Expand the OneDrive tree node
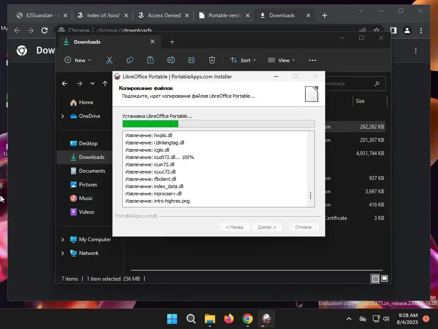The height and width of the screenshot is (329, 438). (x=62, y=116)
